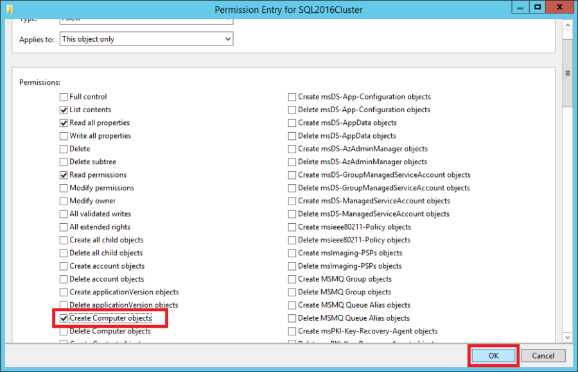Viewport: 578px width, 372px height.
Task: Enable Write all properties
Action: pyautogui.click(x=63, y=135)
